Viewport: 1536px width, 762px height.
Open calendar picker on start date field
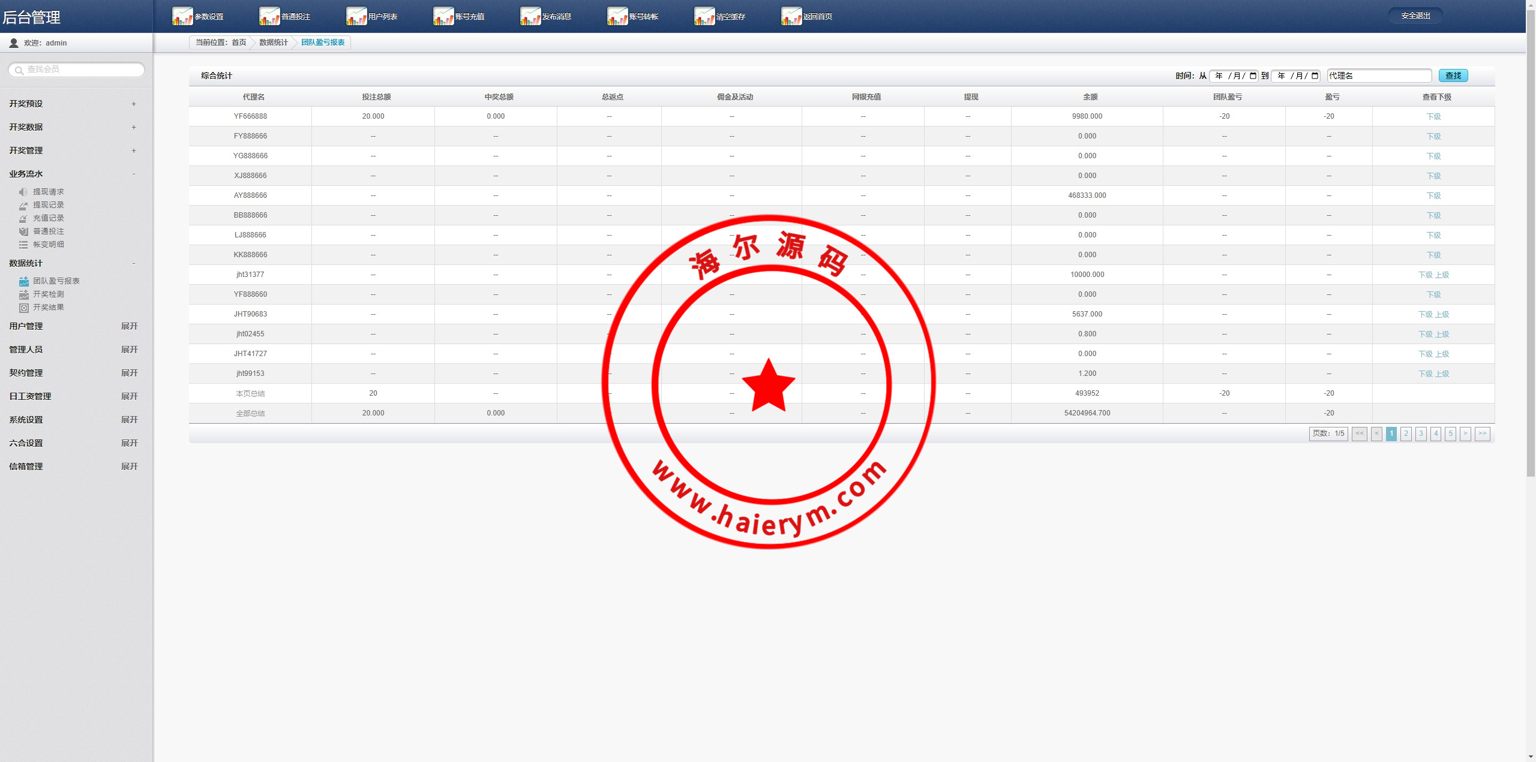tap(1253, 76)
